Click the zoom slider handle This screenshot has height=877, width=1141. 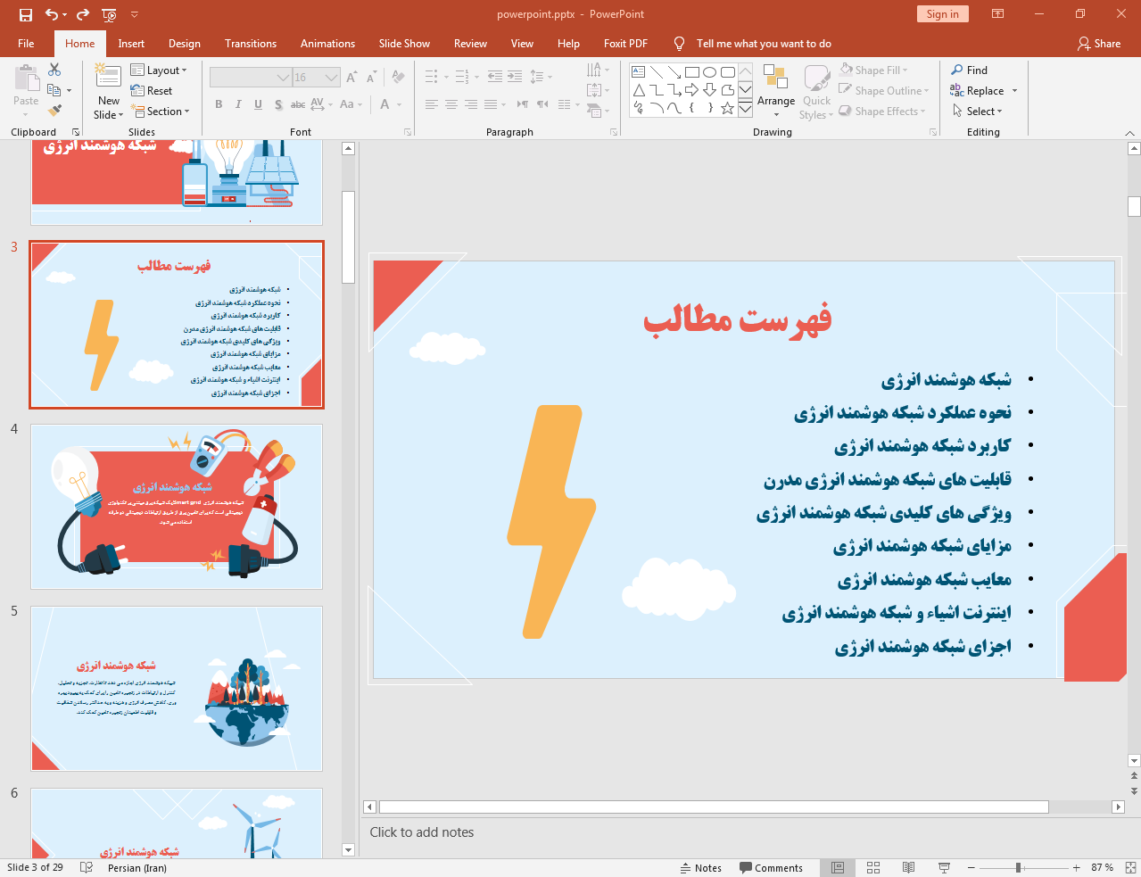tap(1018, 867)
